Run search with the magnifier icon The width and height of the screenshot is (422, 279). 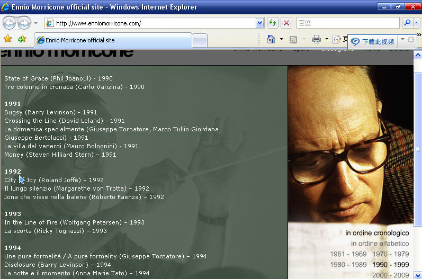408,23
